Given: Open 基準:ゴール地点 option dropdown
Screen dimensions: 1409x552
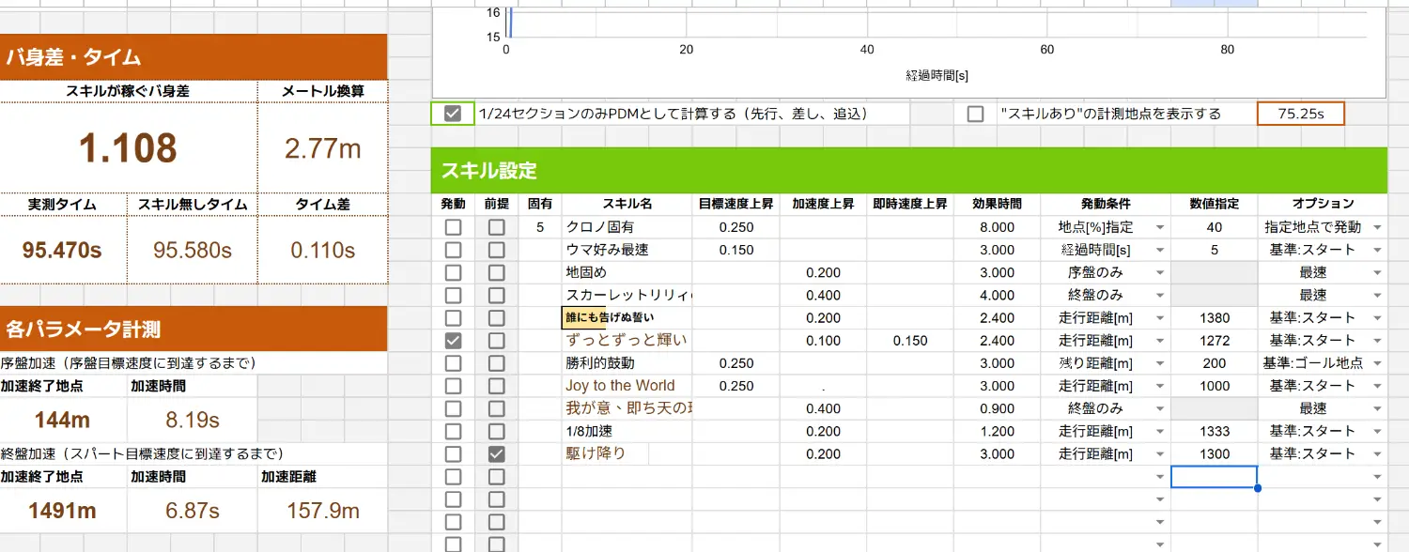Looking at the screenshot, I should (x=1377, y=364).
